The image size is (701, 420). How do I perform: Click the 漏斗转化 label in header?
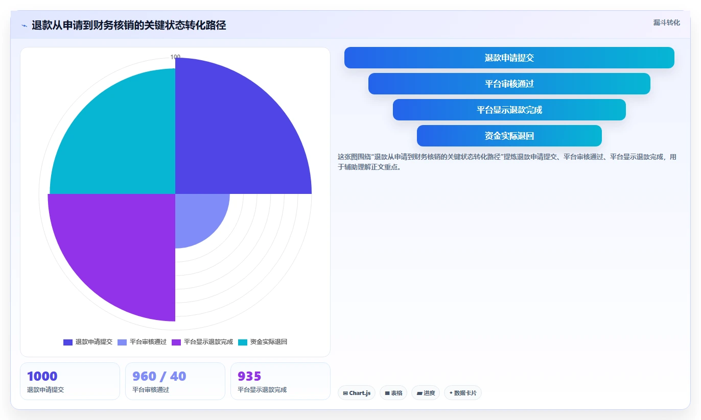[666, 22]
